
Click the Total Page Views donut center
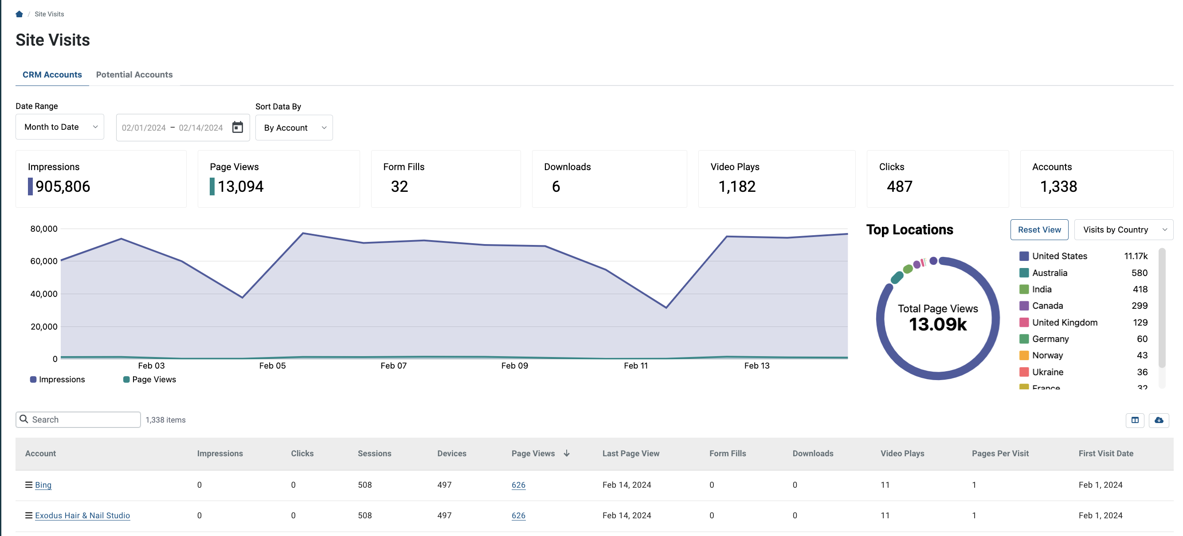point(938,318)
